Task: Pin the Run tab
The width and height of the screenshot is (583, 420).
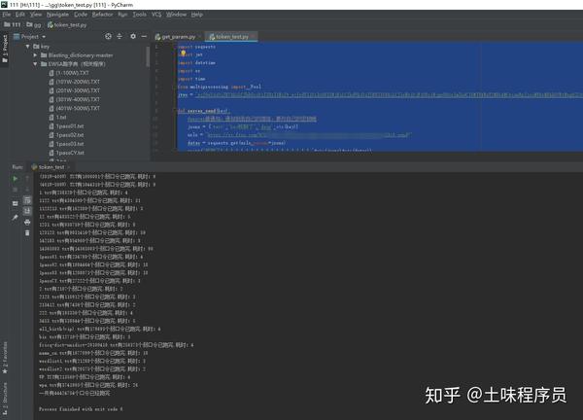Action: [x=15, y=218]
